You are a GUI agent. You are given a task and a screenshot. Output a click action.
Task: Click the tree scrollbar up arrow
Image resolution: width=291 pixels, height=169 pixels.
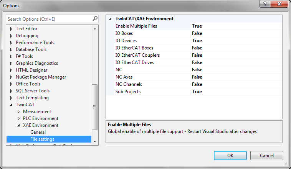click(x=95, y=29)
